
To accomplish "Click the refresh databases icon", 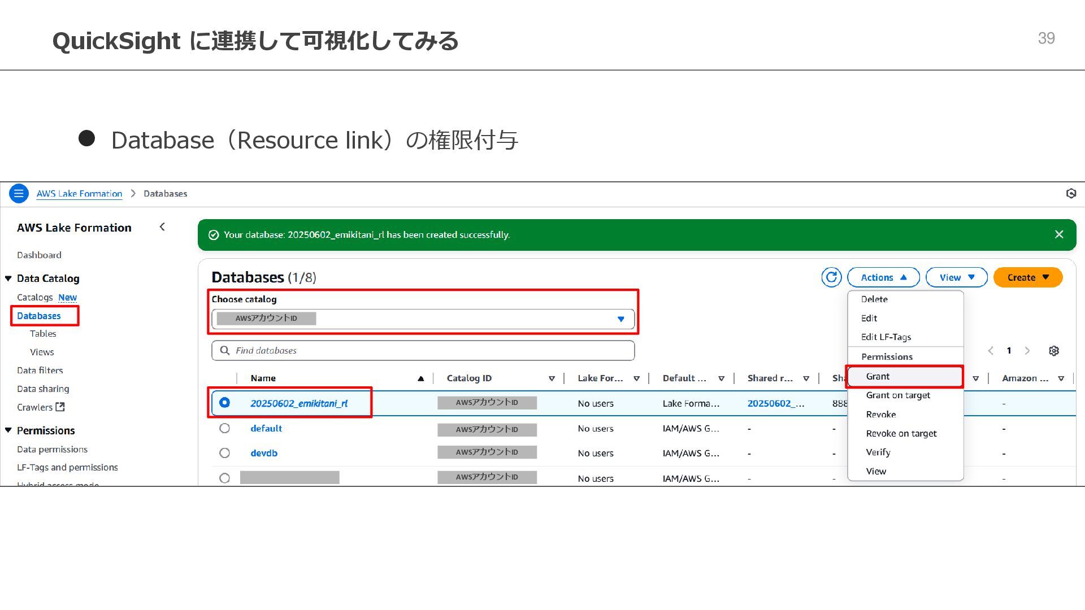I will click(831, 277).
